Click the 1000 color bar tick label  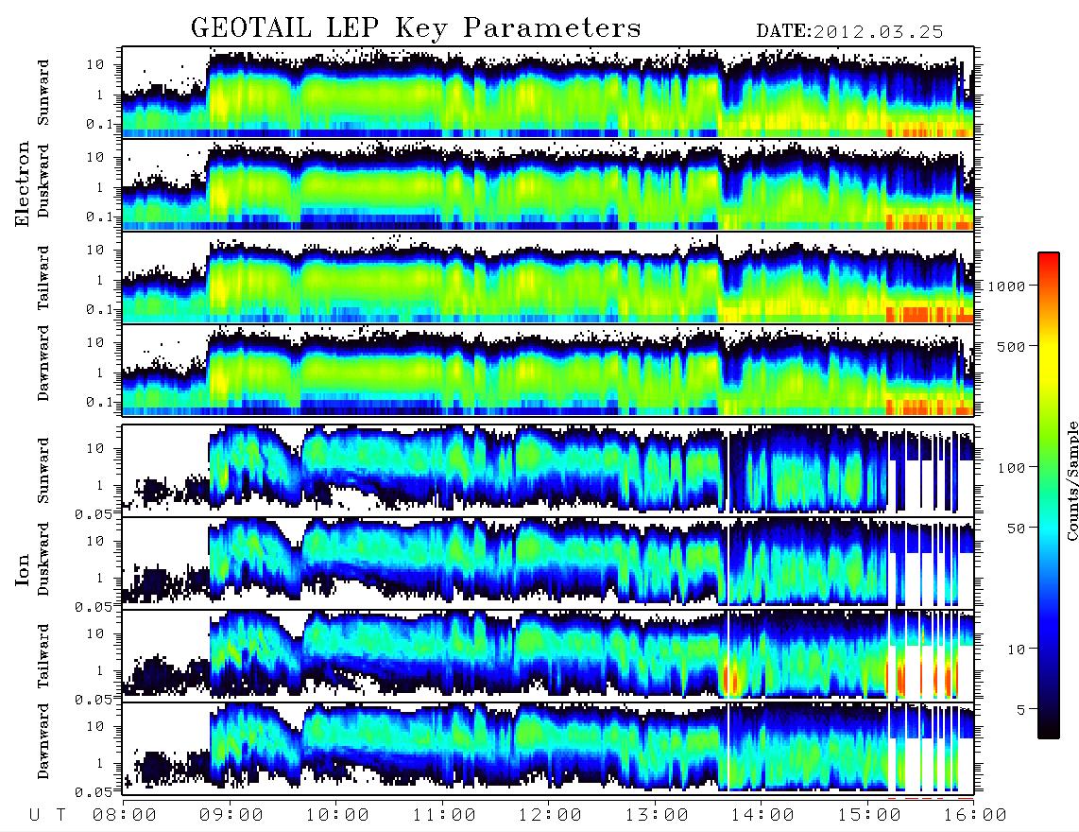1006,286
